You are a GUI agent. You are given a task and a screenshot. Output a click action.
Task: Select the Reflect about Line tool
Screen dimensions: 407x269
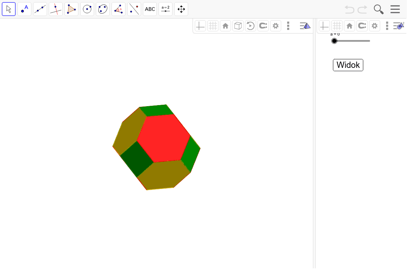tap(134, 9)
